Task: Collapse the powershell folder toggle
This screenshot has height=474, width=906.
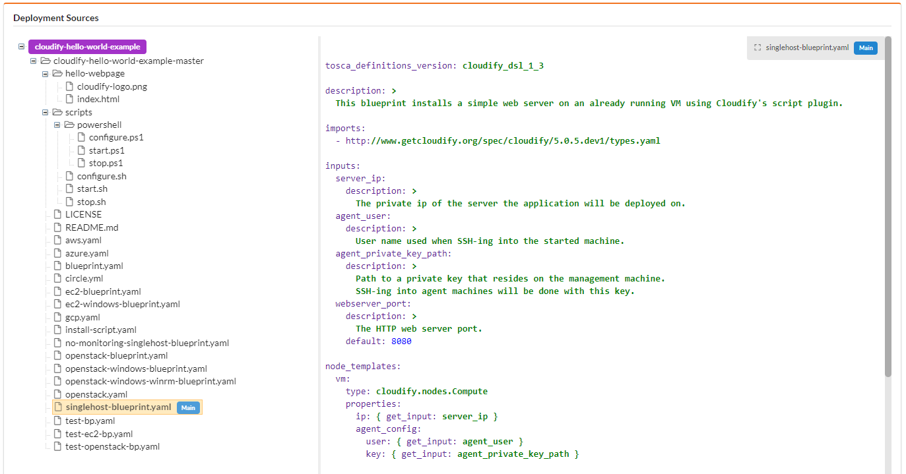Action: [x=57, y=125]
